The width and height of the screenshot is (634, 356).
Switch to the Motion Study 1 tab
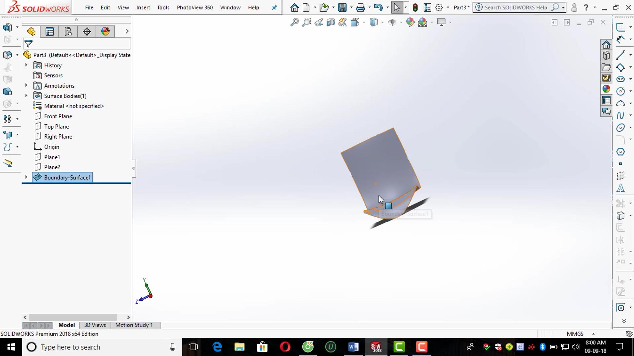tap(134, 325)
